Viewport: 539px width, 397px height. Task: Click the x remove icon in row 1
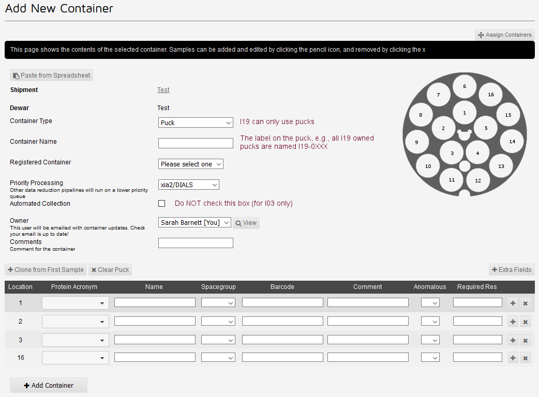[525, 303]
